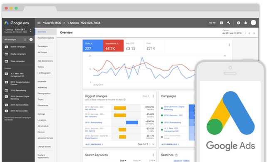Click the *Search MCC breadcrumb
The width and height of the screenshot is (267, 162).
coord(52,23)
